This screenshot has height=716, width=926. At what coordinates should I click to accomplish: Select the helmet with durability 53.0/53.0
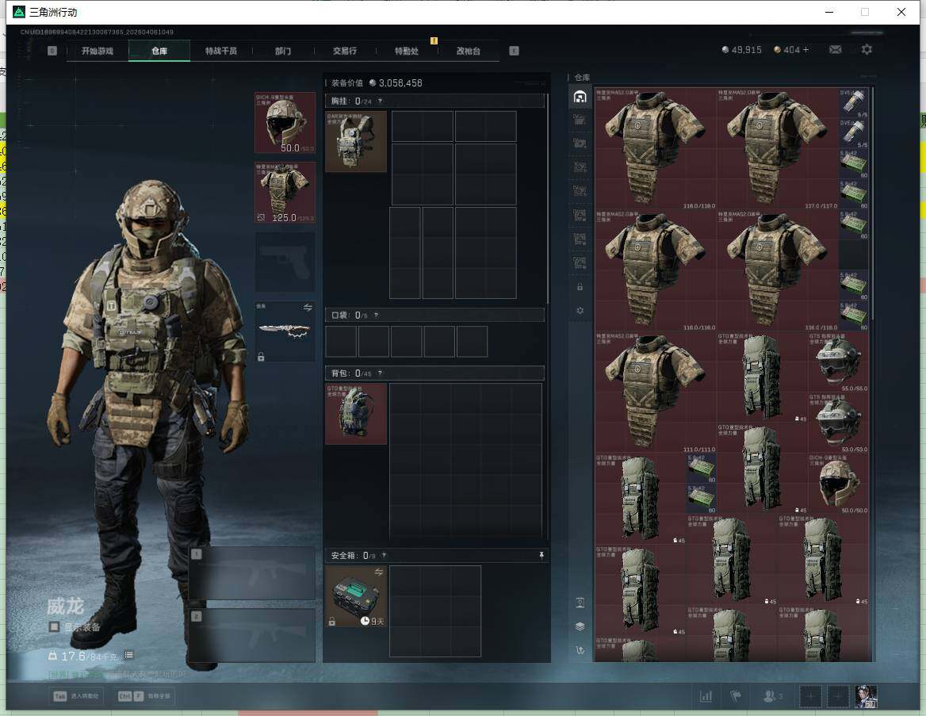click(838, 423)
